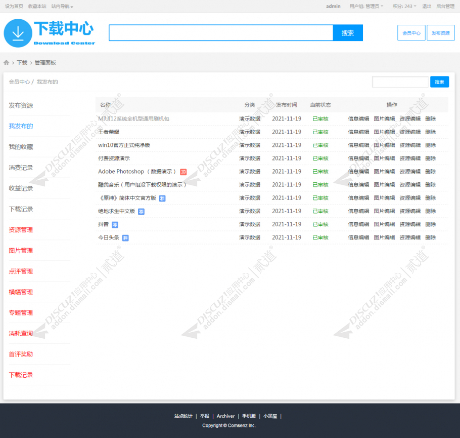Open 消费记录 sidebar item
The width and height of the screenshot is (460, 438).
[21, 168]
